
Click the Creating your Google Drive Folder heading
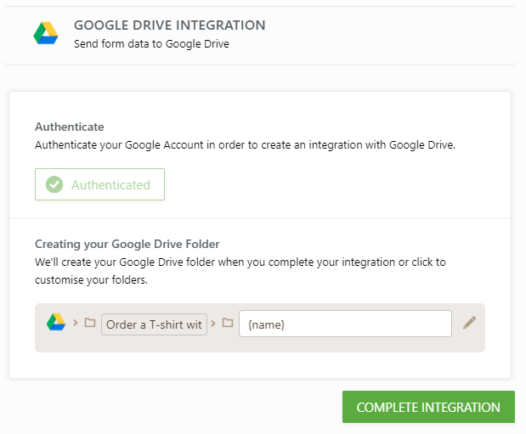click(127, 244)
